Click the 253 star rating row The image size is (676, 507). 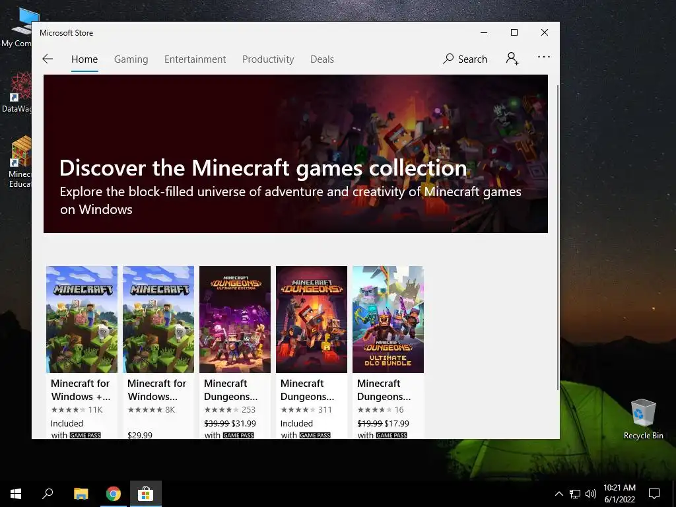pyautogui.click(x=230, y=409)
